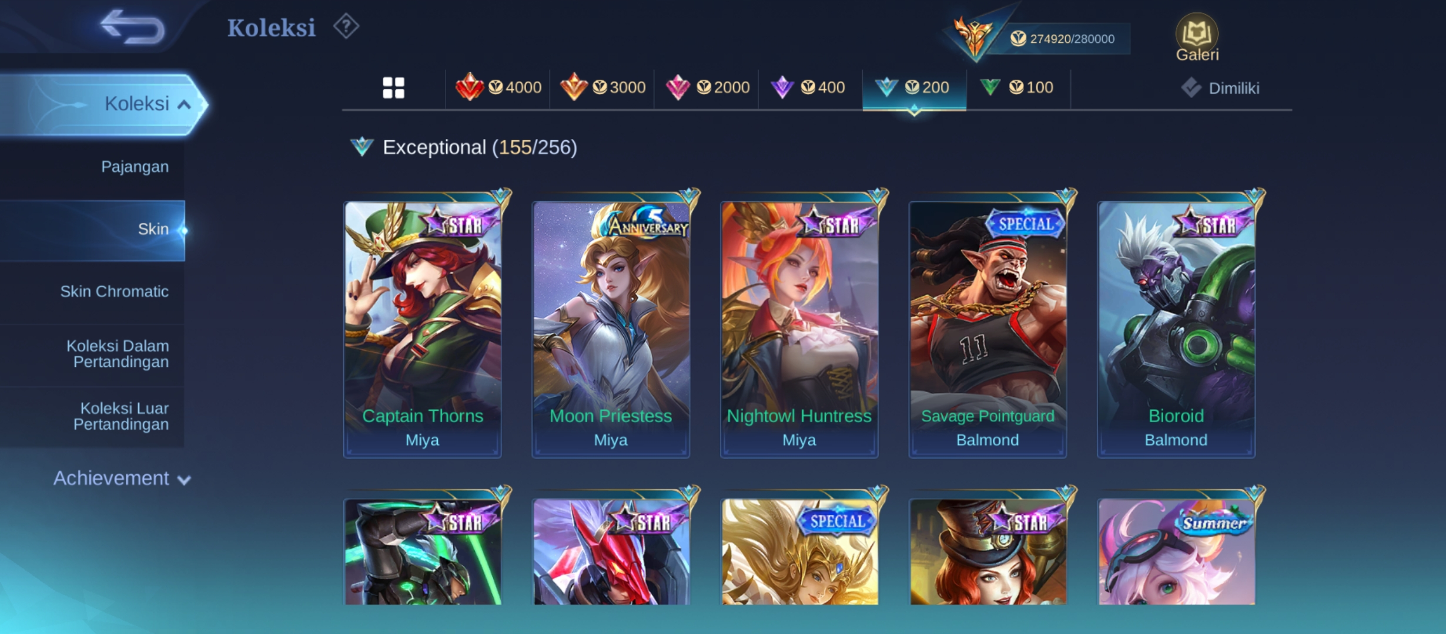Tap the back arrow icon
This screenshot has height=634, width=1446.
(x=132, y=26)
